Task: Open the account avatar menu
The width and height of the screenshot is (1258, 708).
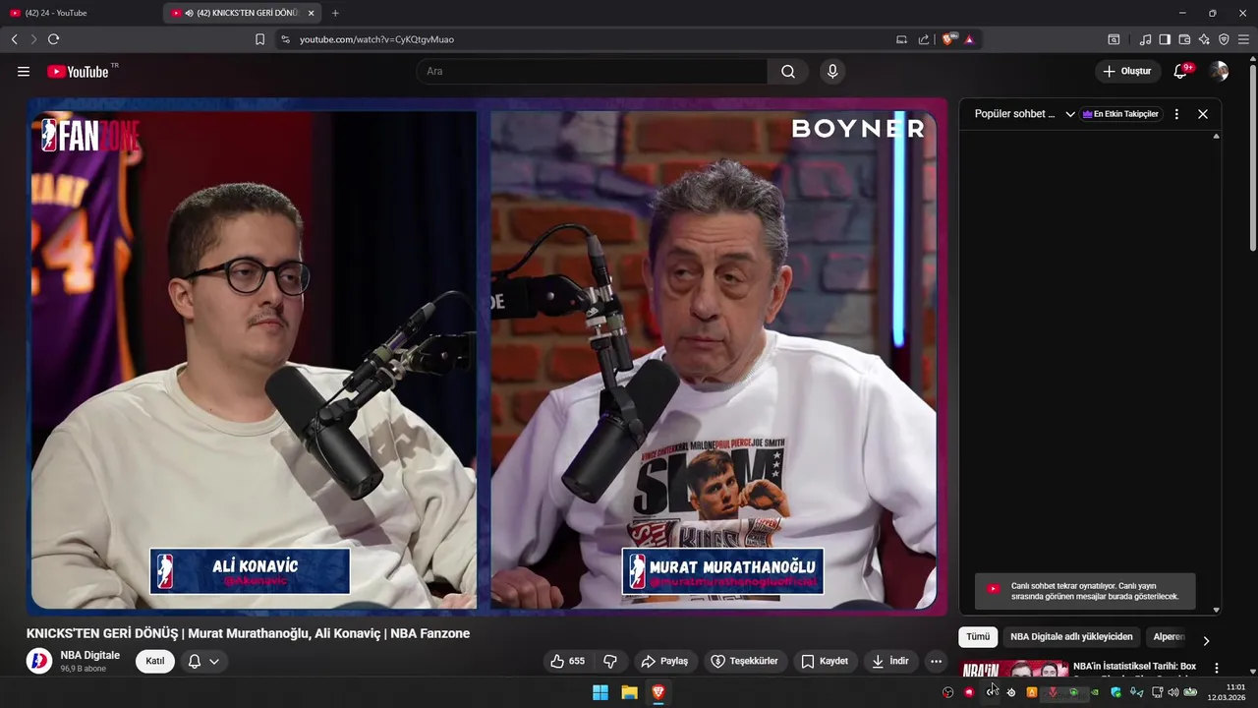Action: (x=1220, y=72)
